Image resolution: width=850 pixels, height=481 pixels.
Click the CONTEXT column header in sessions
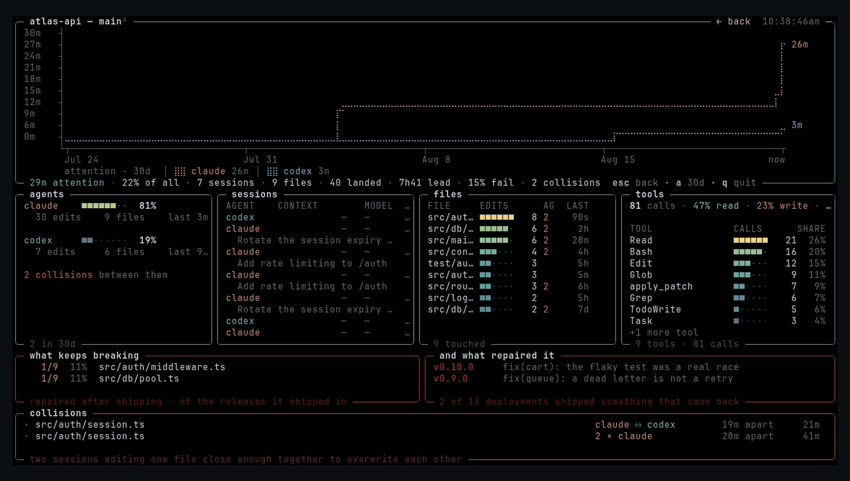tap(297, 206)
